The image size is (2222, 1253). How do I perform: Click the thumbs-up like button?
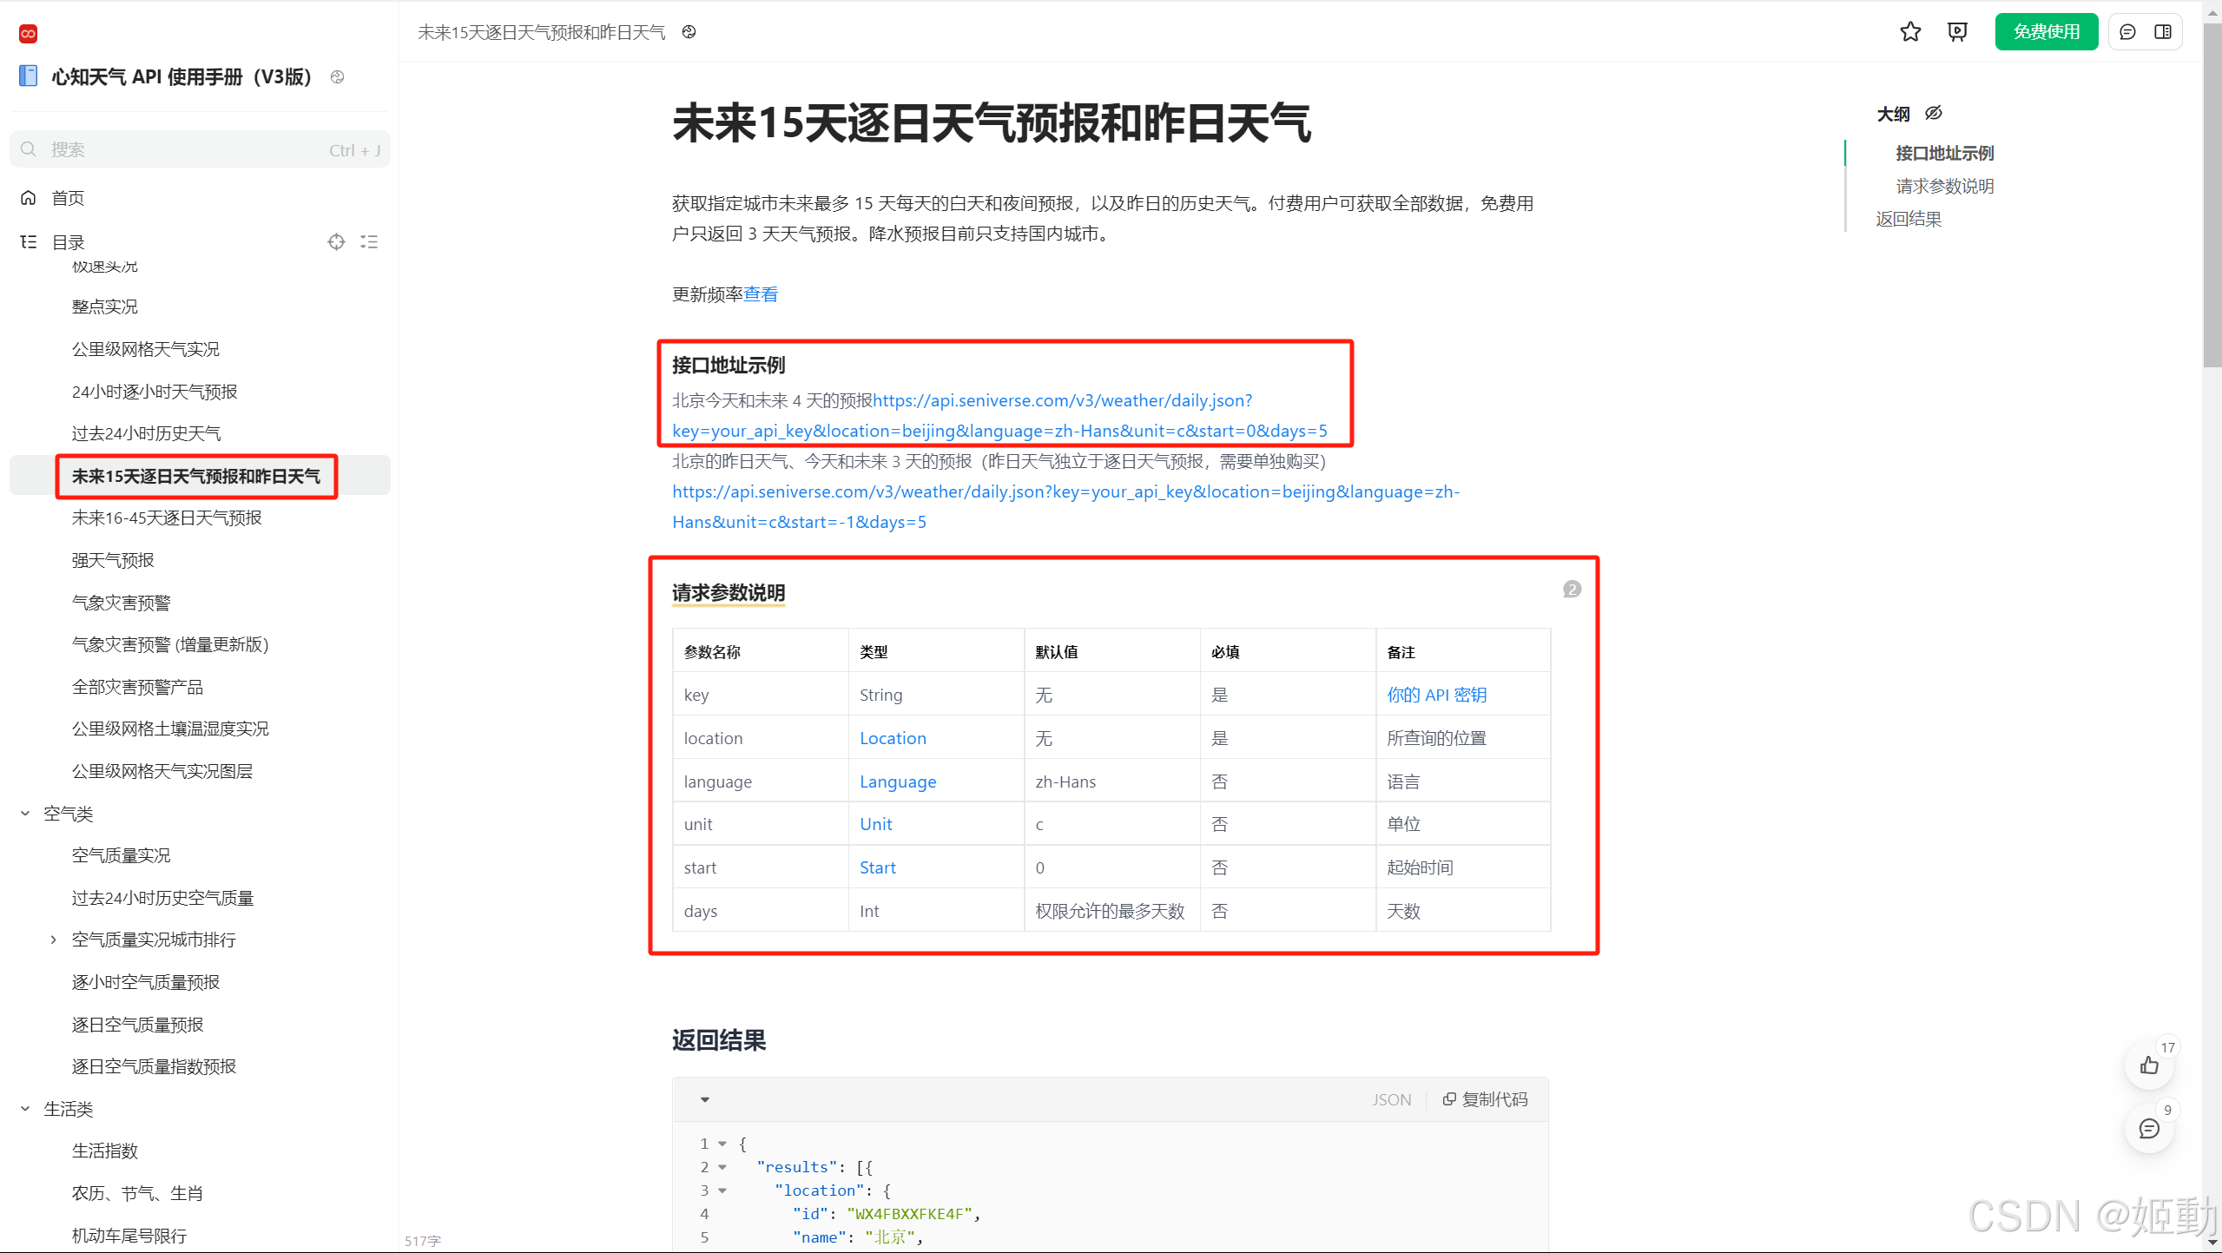2149,1065
